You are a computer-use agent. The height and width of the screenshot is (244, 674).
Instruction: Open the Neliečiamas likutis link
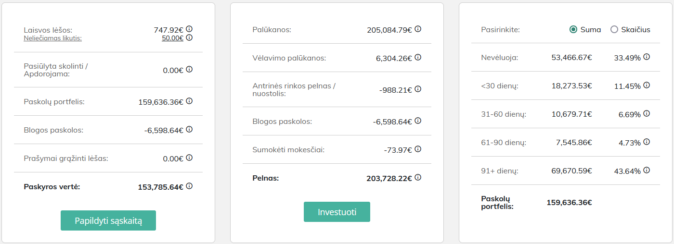(x=53, y=38)
